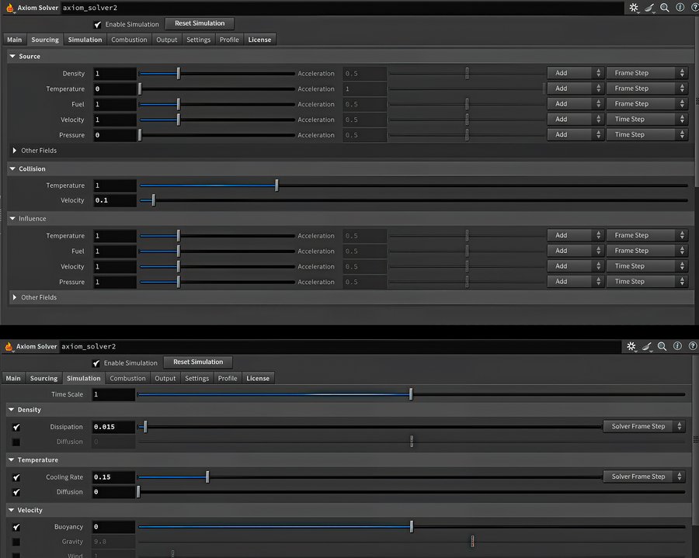Click the Axiom Solver flame icon in top panel
Screen dimensions: 699x558
pyautogui.click(x=10, y=8)
